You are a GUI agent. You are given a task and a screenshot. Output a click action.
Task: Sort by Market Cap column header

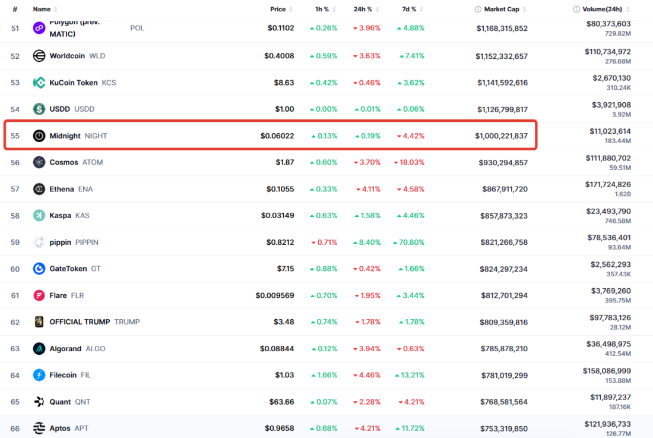(505, 9)
